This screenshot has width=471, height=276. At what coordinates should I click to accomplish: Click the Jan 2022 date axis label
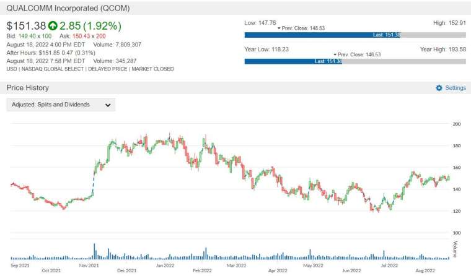click(165, 265)
